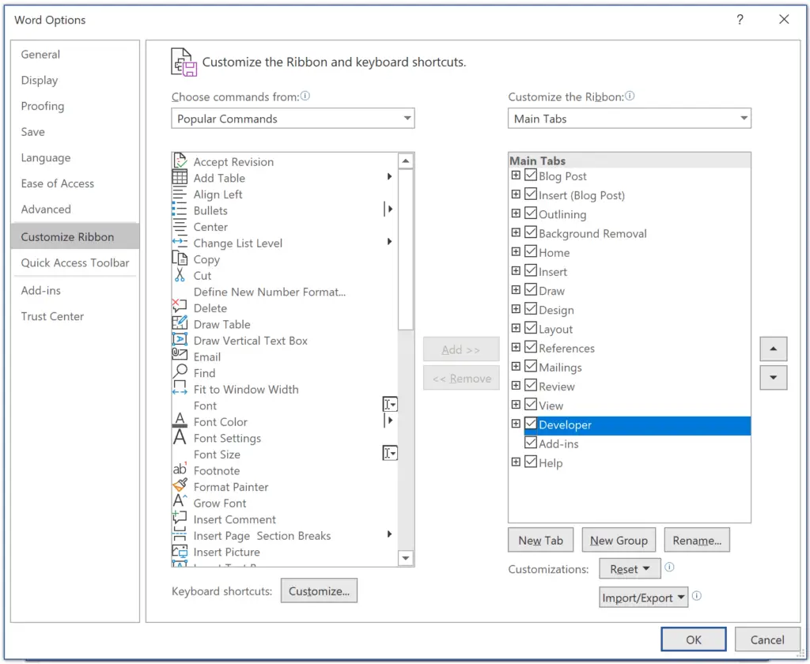The height and width of the screenshot is (664, 810).
Task: Click the New Group button
Action: 619,541
